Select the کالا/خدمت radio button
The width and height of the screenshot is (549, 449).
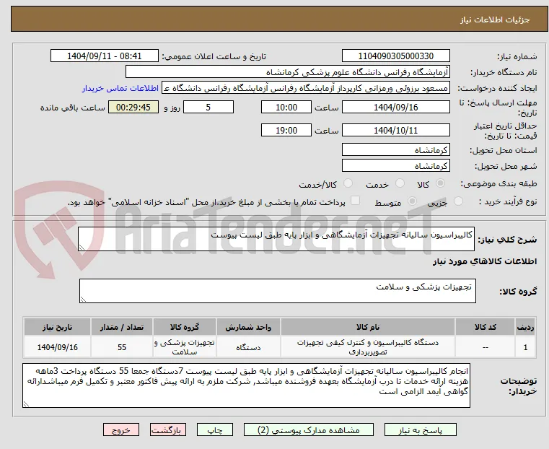(348, 183)
